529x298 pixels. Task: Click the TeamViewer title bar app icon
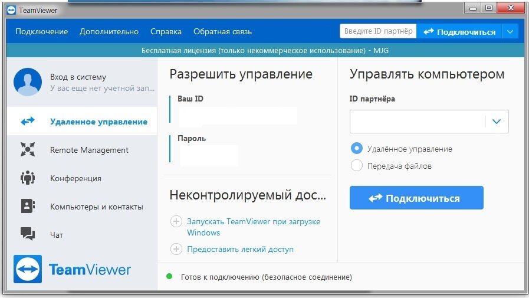click(11, 10)
